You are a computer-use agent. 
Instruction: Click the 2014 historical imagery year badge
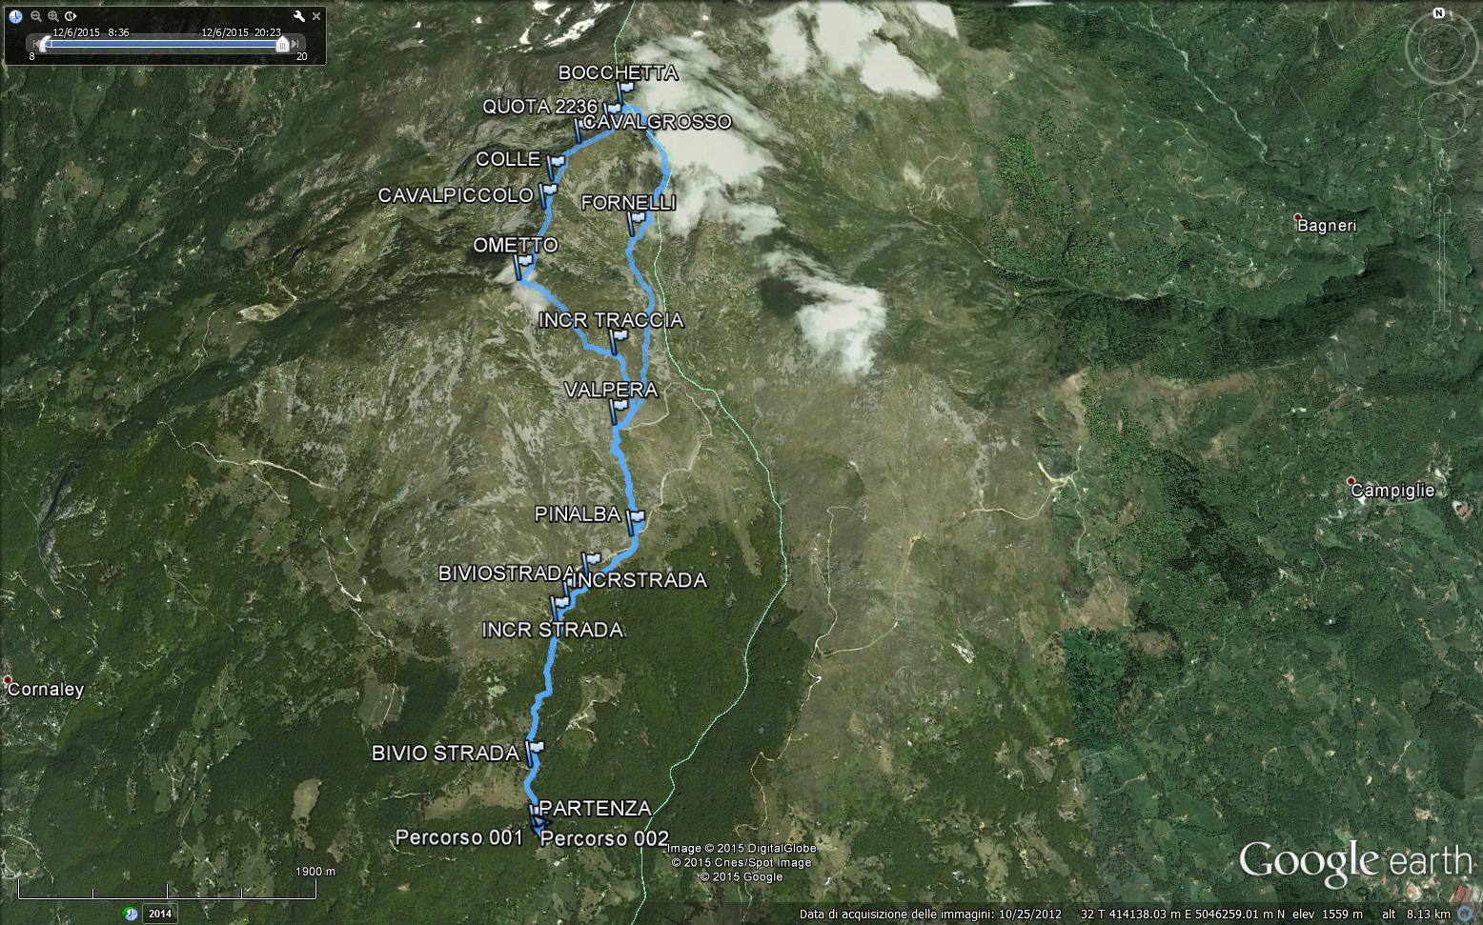click(159, 914)
